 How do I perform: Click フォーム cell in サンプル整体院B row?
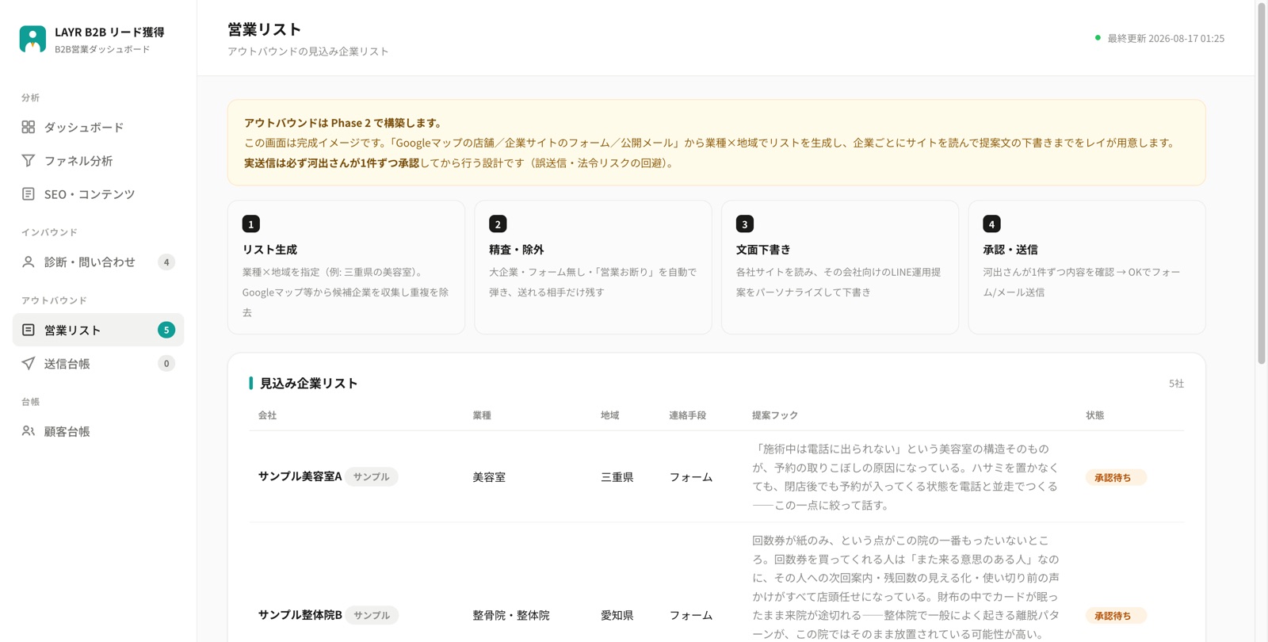(691, 615)
